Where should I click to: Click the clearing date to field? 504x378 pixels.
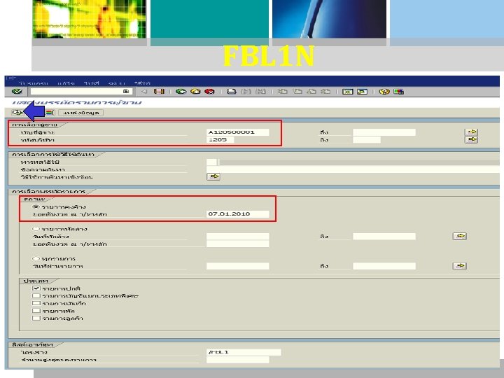coord(384,237)
